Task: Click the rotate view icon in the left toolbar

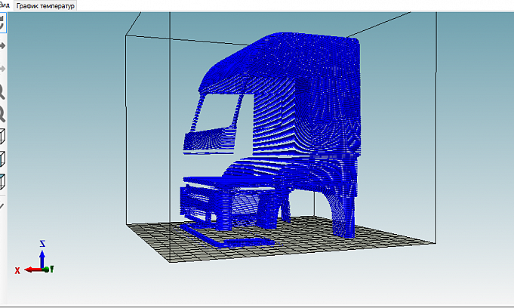Action: (x=2, y=23)
